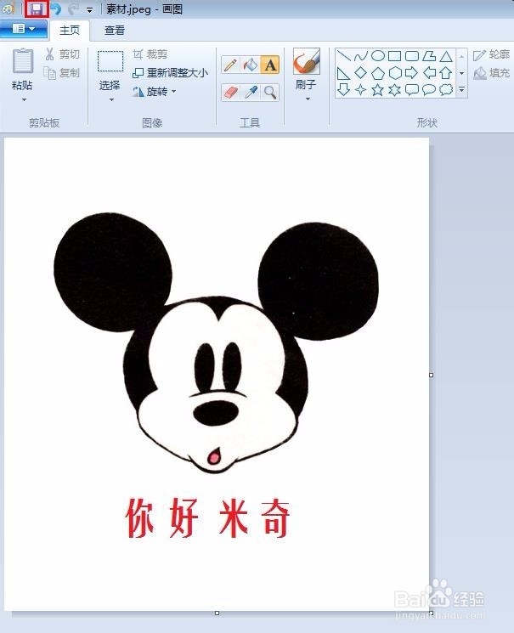Select the Triangle shape

[x=446, y=56]
